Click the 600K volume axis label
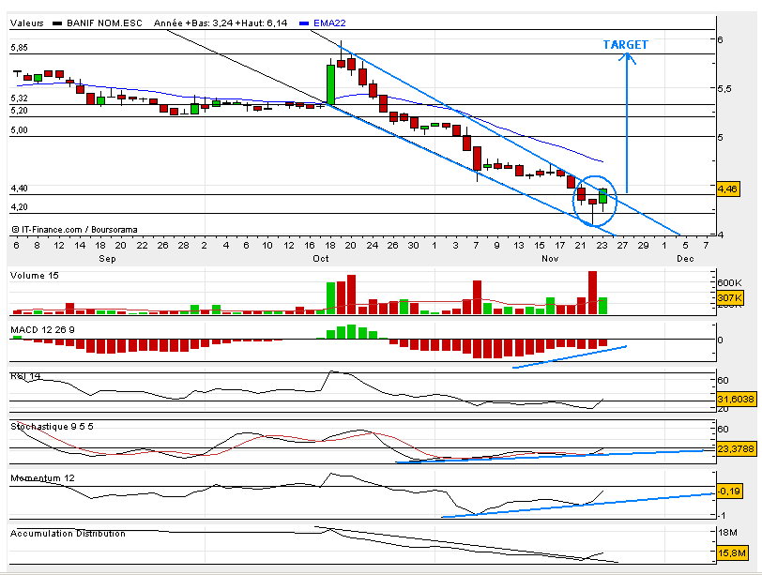 pyautogui.click(x=729, y=282)
